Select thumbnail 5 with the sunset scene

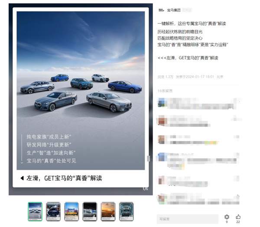pyautogui.click(x=108, y=211)
